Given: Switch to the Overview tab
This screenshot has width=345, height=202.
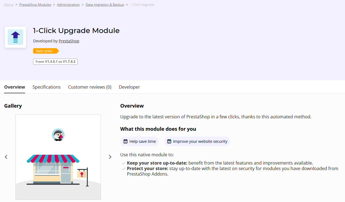Looking at the screenshot, I should click(x=15, y=87).
